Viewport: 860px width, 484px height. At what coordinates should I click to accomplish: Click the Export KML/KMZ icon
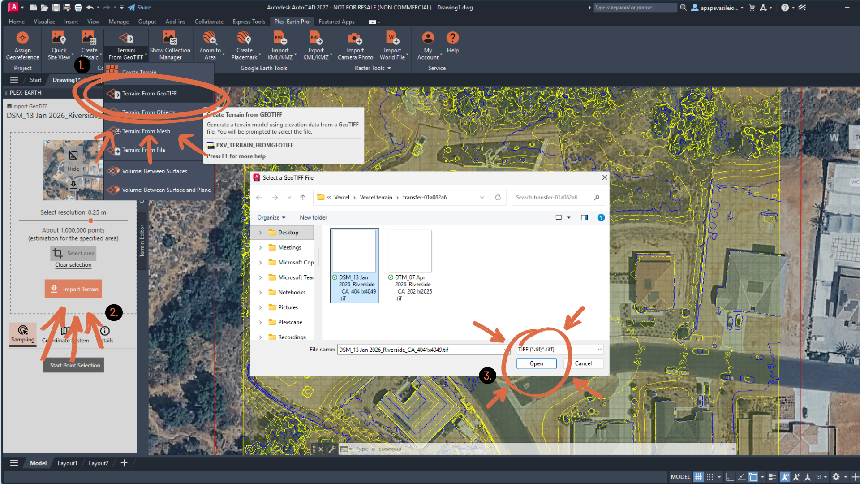(x=316, y=38)
